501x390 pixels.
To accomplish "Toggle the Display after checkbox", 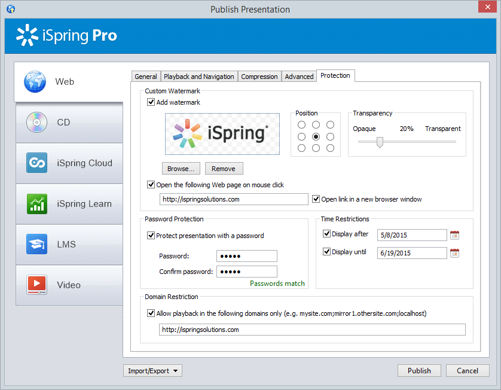I will (326, 234).
